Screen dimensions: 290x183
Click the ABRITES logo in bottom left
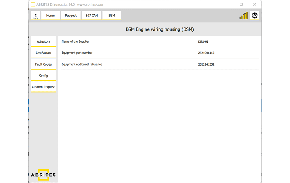coord(43,174)
